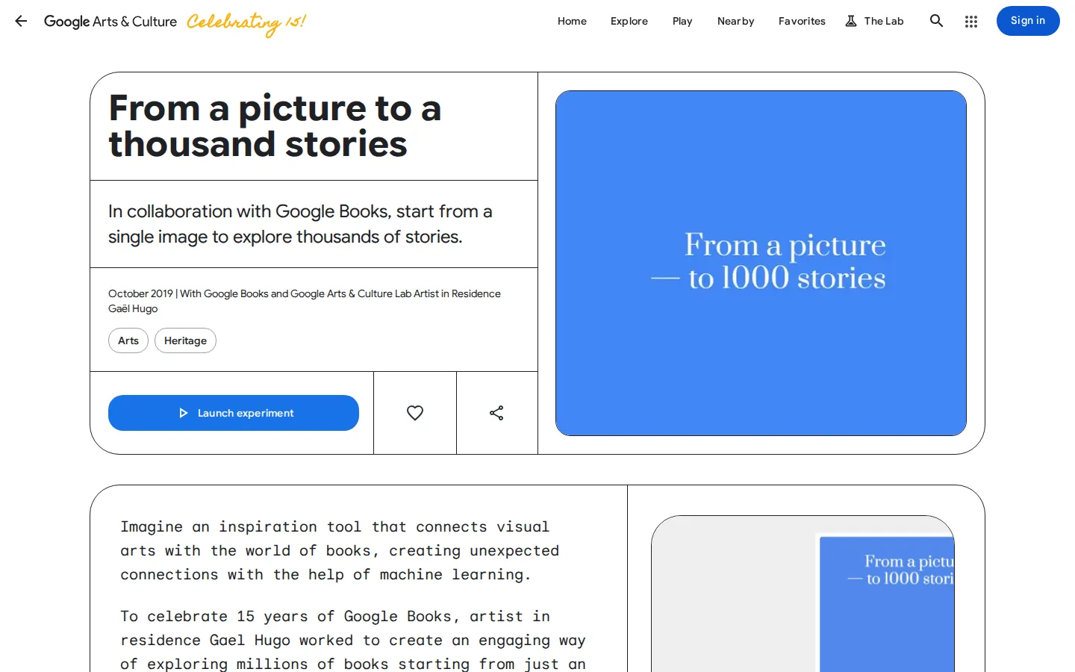
Task: Click the search magnifier icon
Action: [x=936, y=21]
